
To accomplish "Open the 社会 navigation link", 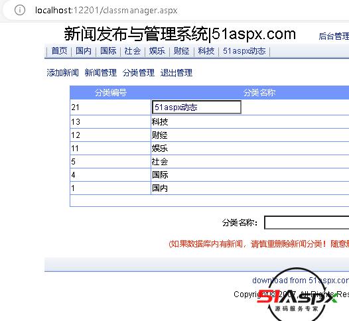I will click(133, 51).
